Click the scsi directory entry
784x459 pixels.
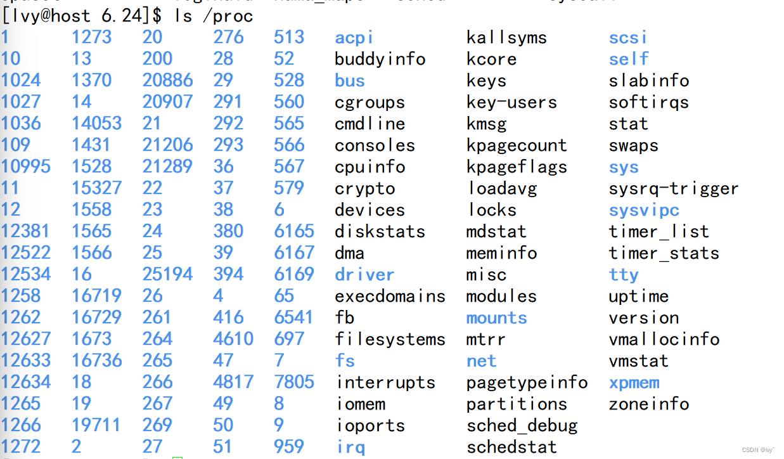click(627, 37)
